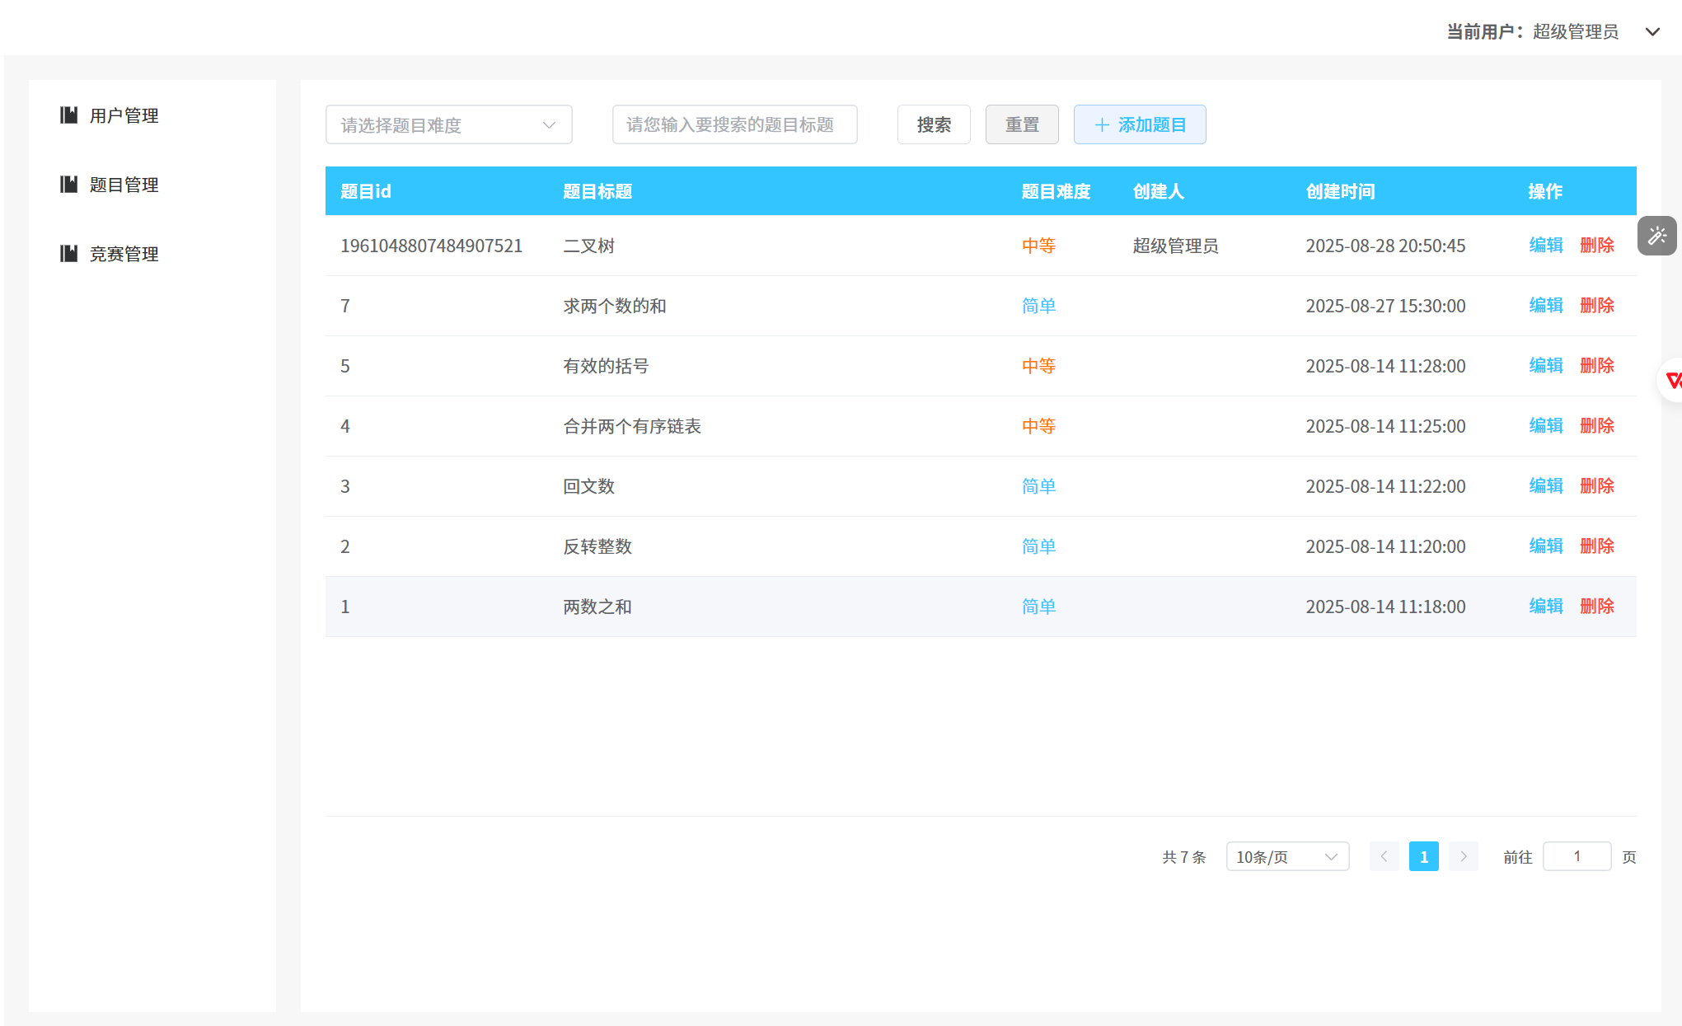Click the 搜索 button
The height and width of the screenshot is (1026, 1682).
[x=933, y=125]
